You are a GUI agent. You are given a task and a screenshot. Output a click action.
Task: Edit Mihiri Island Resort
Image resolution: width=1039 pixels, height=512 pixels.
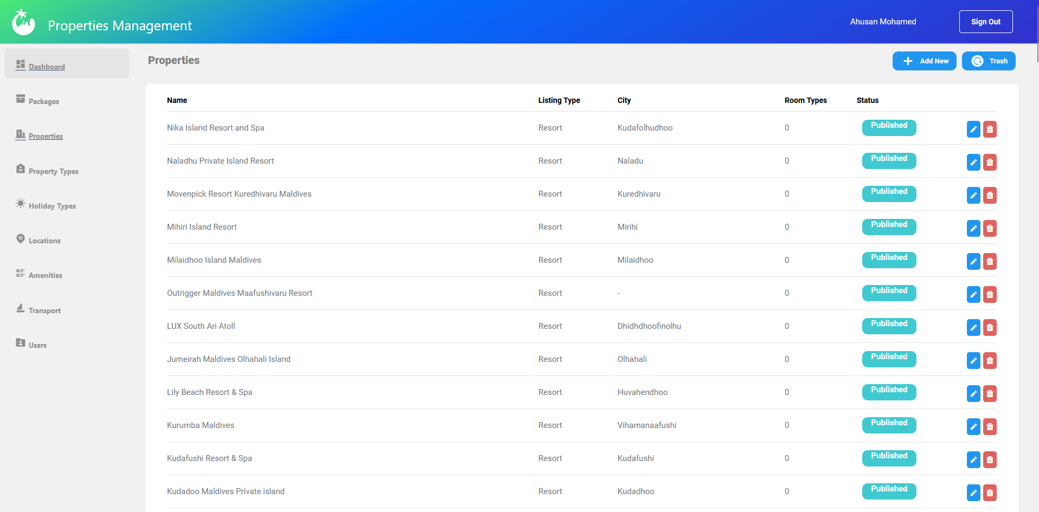point(973,228)
